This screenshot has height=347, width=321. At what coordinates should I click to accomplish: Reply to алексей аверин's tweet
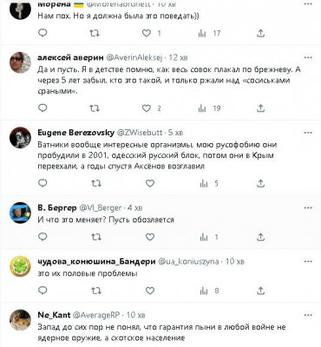pos(43,108)
